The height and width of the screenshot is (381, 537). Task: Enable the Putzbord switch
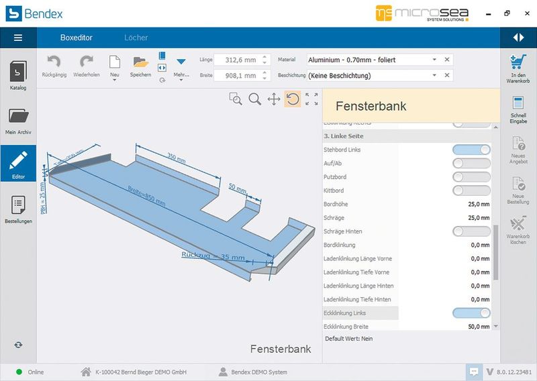(x=471, y=177)
